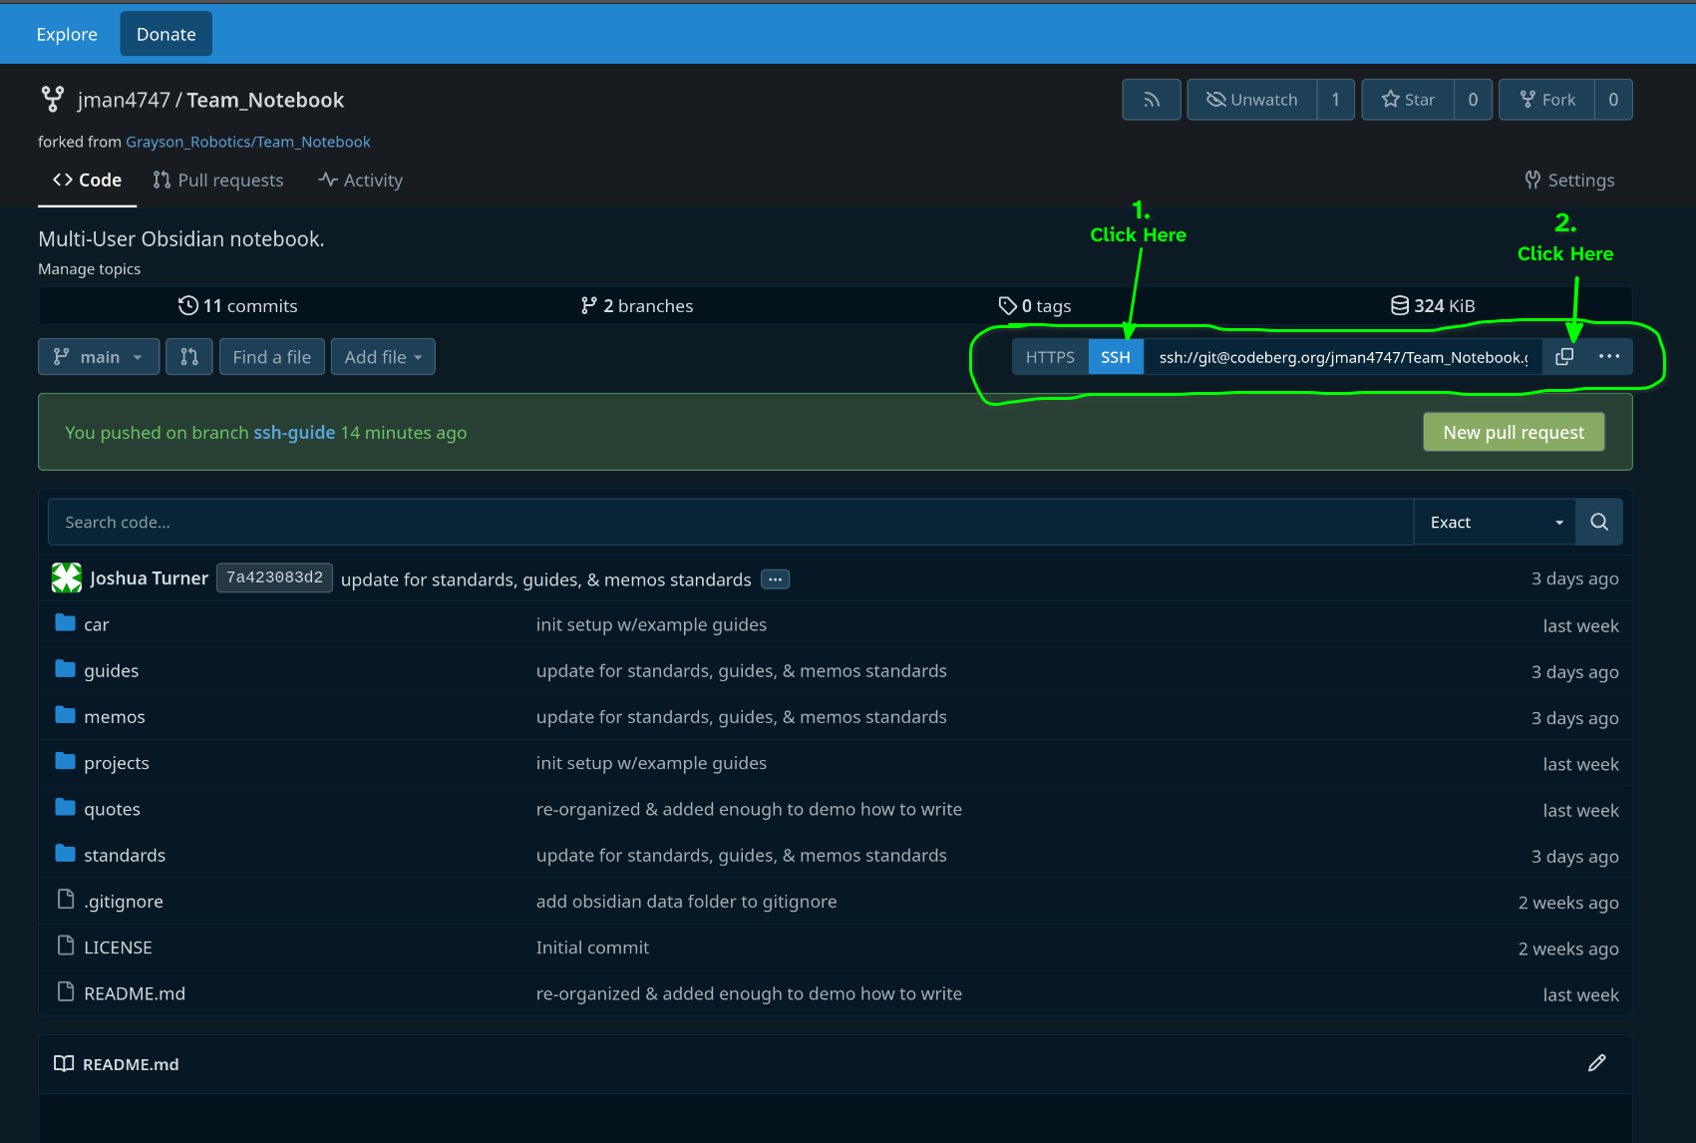Image resolution: width=1696 pixels, height=1143 pixels.
Task: Open commit hash 7a423083d2
Action: [x=274, y=577]
